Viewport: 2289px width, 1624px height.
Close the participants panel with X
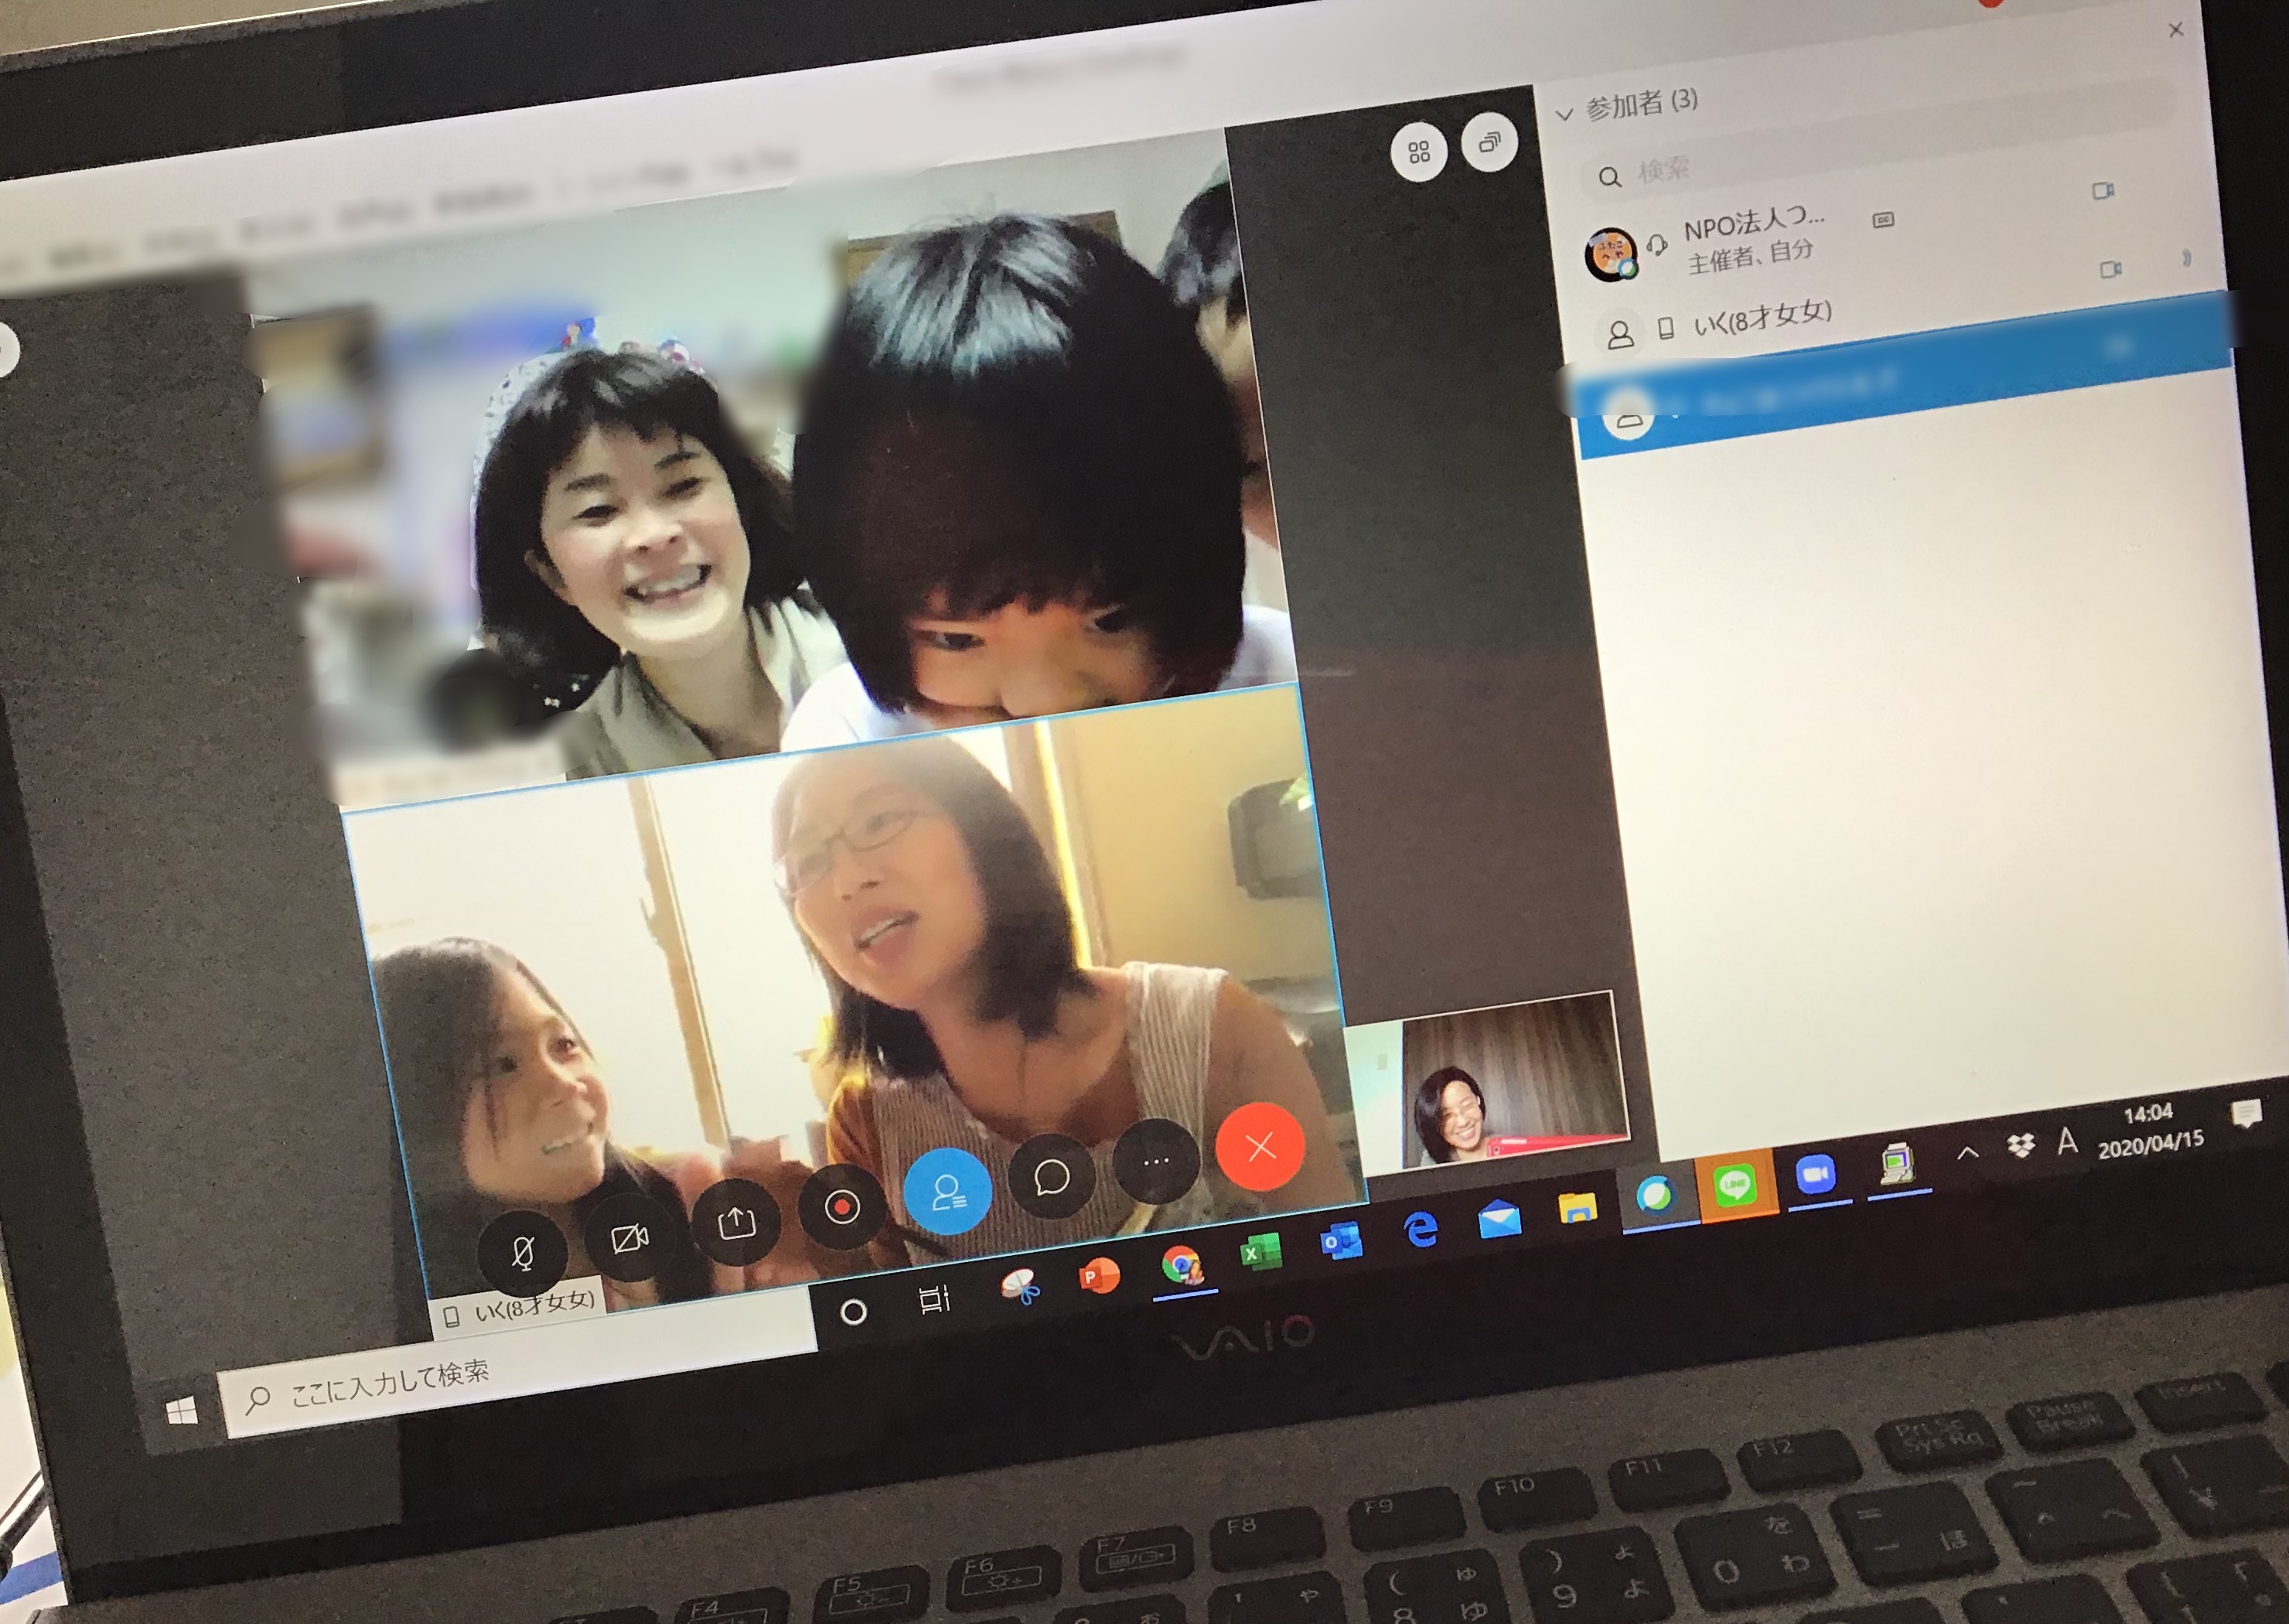pos(2176,30)
